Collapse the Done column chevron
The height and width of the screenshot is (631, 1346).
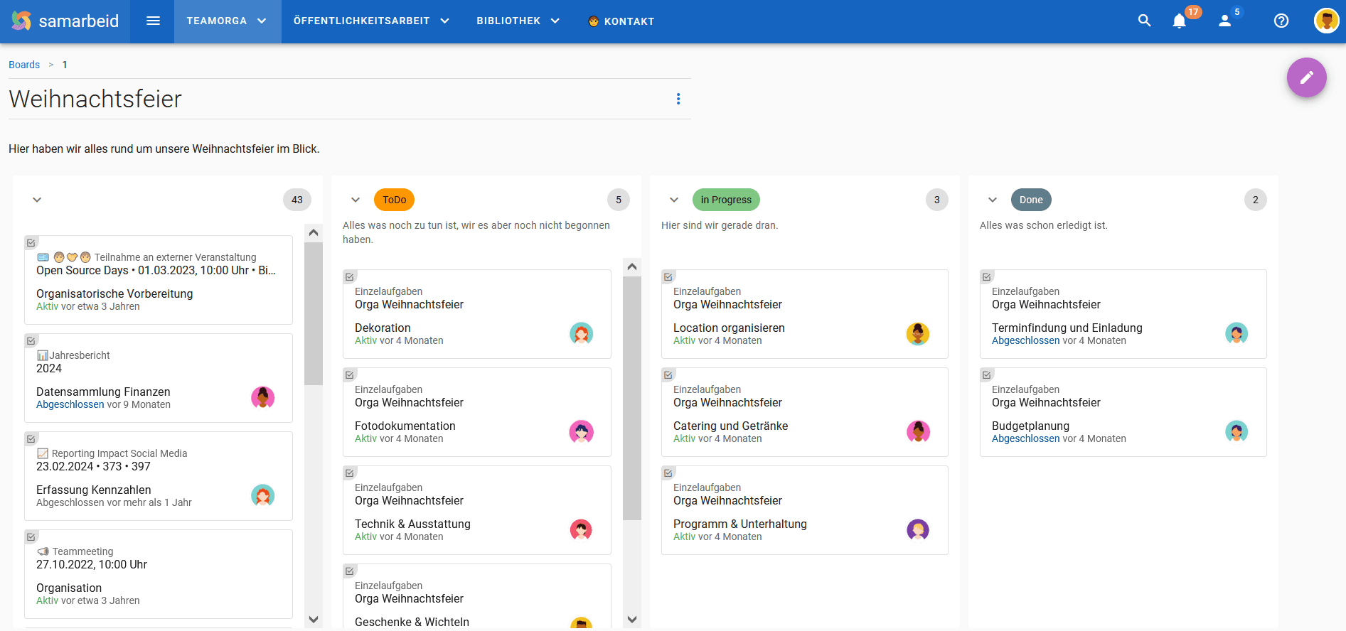[993, 200]
